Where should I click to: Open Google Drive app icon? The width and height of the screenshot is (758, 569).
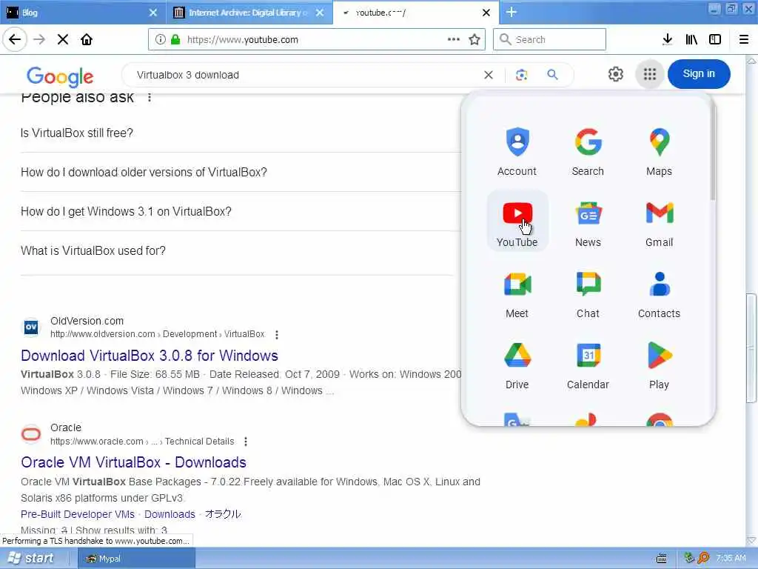pyautogui.click(x=517, y=365)
